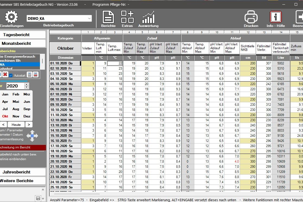The height and width of the screenshot is (202, 303).
Task: Open Auswertung chart icon
Action: point(148,17)
